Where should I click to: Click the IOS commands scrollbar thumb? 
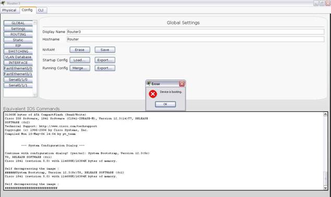[325, 178]
